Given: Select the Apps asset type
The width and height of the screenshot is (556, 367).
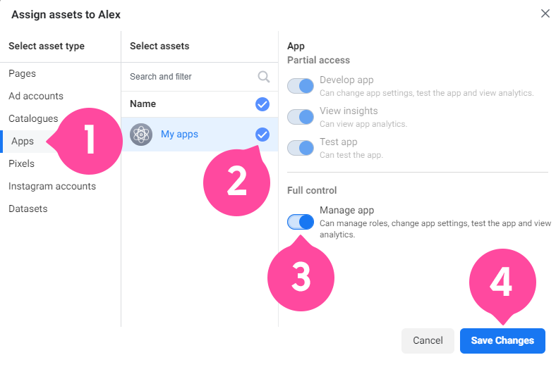Looking at the screenshot, I should pos(23,141).
